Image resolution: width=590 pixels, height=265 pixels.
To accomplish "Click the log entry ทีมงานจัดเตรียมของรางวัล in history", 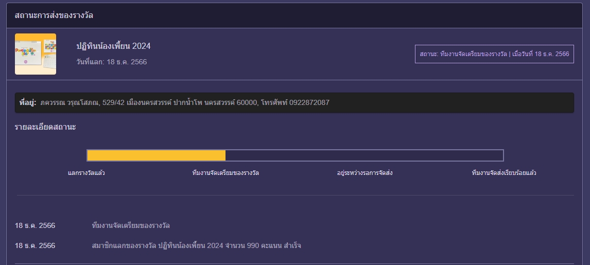I will pos(131,226).
